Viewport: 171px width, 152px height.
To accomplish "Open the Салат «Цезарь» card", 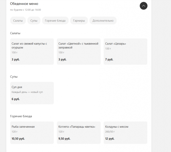I will pos(125,51).
